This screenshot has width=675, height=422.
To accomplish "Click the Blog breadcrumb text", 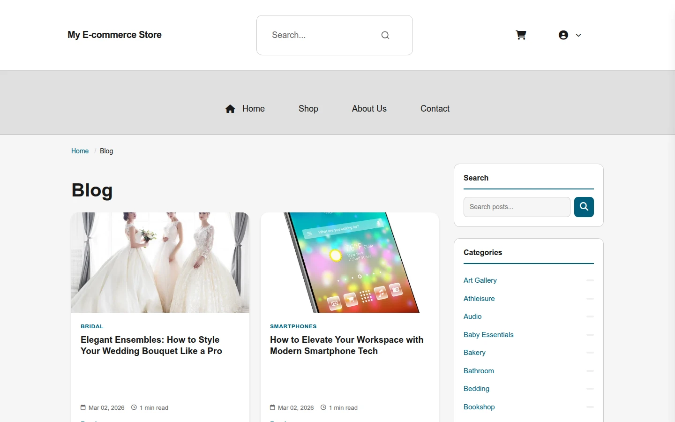I will click(x=106, y=151).
